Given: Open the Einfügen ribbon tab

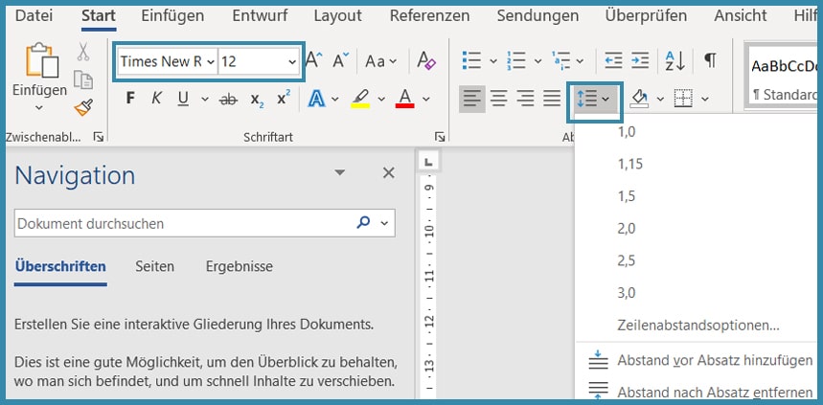Looking at the screenshot, I should (x=172, y=15).
